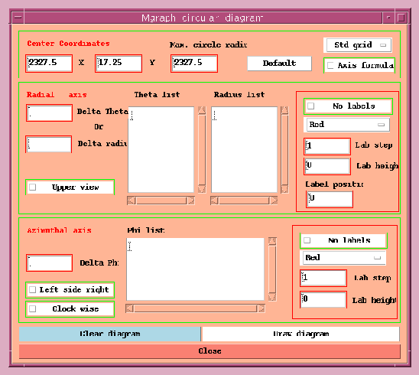Click the Theta list scroll left arrow
419x375 pixels.
pos(132,201)
